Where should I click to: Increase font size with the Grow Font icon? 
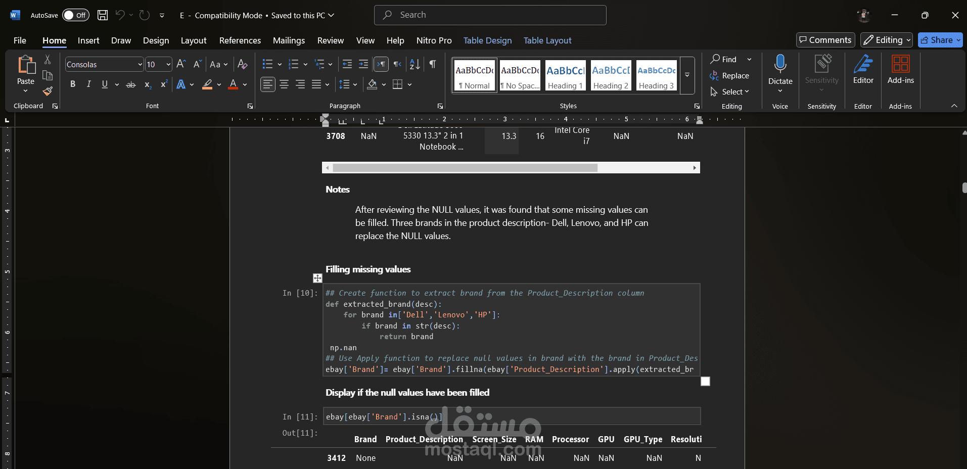click(x=181, y=64)
